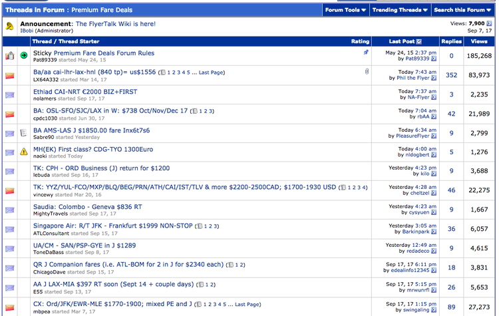Go to last post by NA-Flyer

(x=434, y=97)
